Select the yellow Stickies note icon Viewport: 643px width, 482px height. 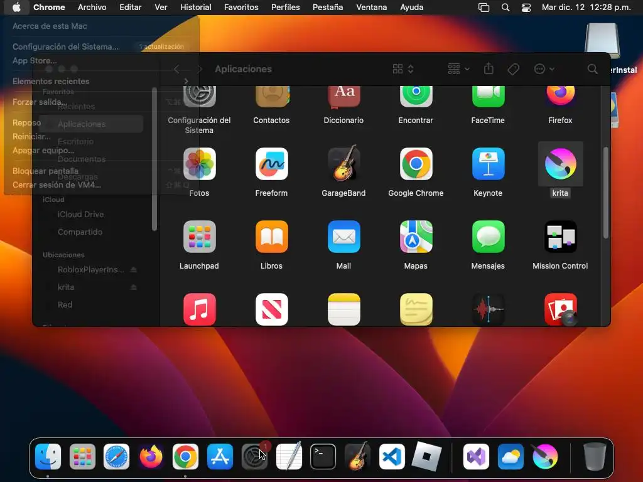pos(416,309)
